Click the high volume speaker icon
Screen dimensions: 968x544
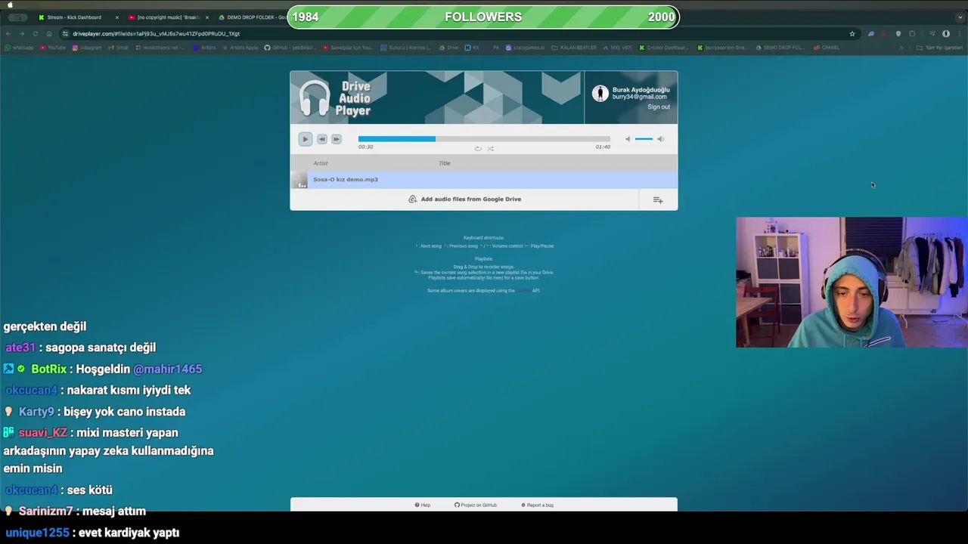click(x=660, y=139)
